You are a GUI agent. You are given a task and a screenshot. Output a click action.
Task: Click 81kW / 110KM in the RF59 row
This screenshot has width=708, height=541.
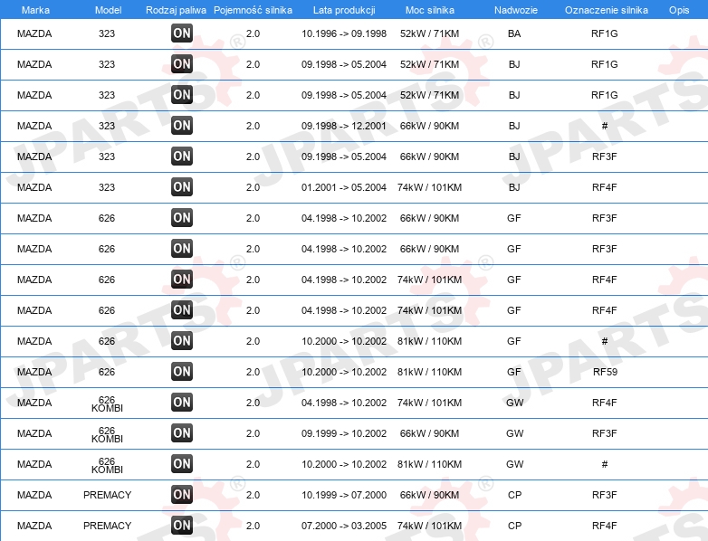click(x=429, y=372)
